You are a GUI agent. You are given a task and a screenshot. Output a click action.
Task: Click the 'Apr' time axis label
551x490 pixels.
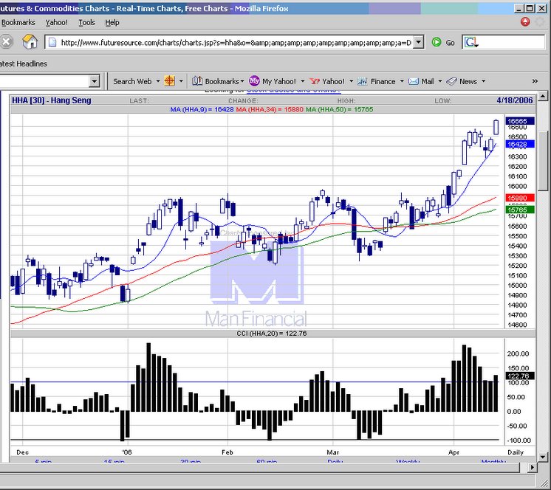pyautogui.click(x=454, y=452)
